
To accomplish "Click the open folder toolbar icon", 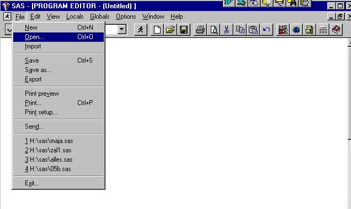I will pos(171,30).
